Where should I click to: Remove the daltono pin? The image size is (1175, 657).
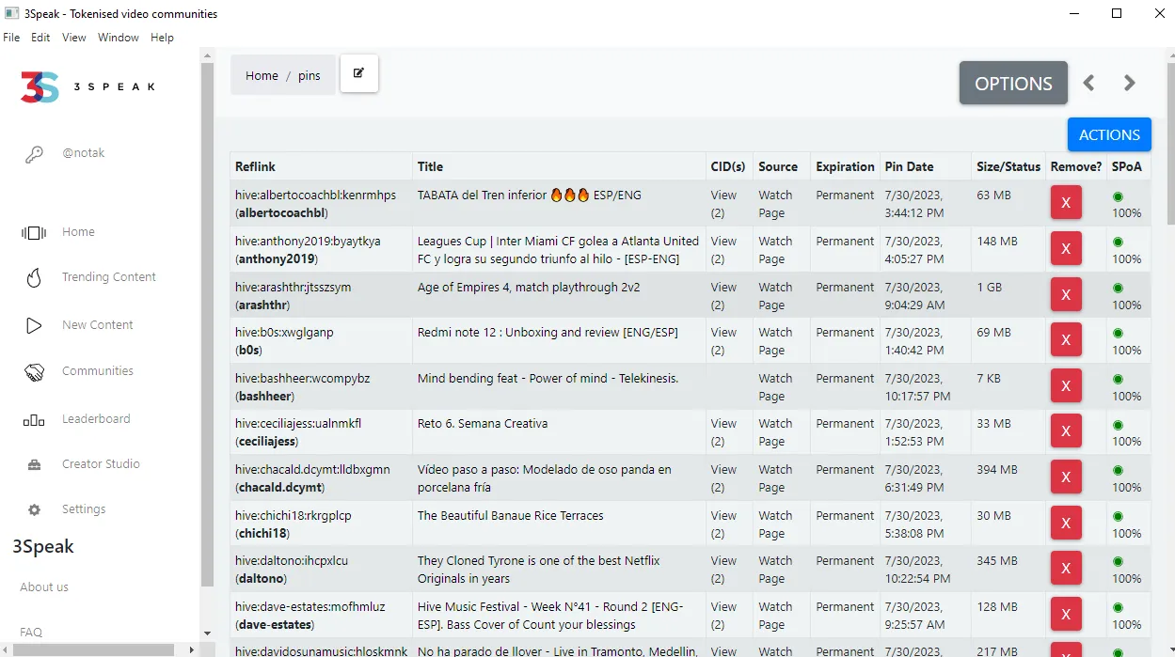1066,569
